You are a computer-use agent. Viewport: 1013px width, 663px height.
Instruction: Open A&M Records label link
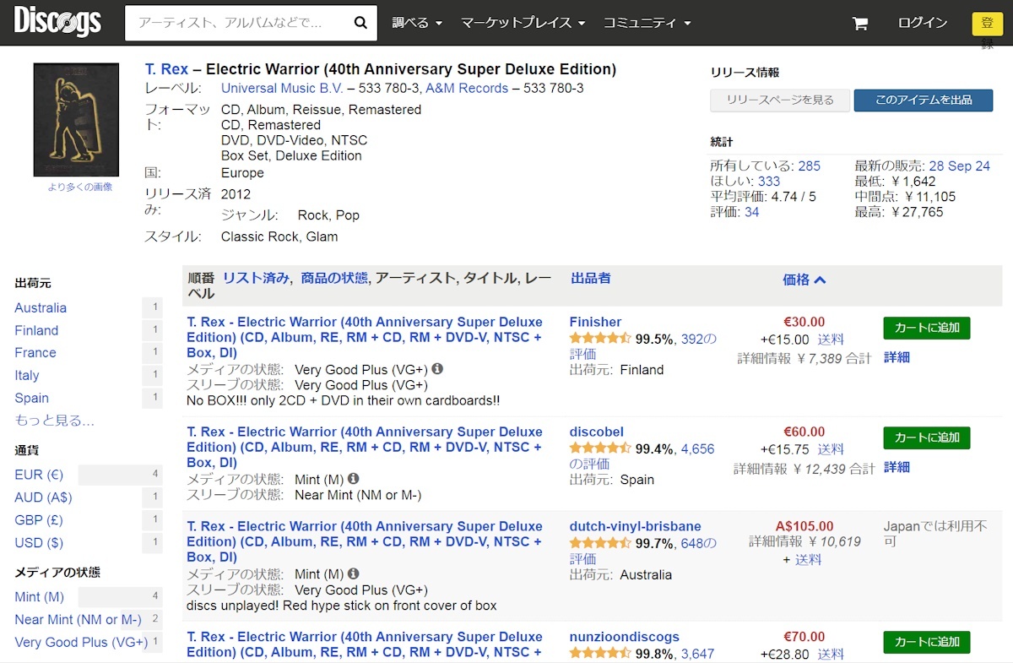pyautogui.click(x=467, y=88)
